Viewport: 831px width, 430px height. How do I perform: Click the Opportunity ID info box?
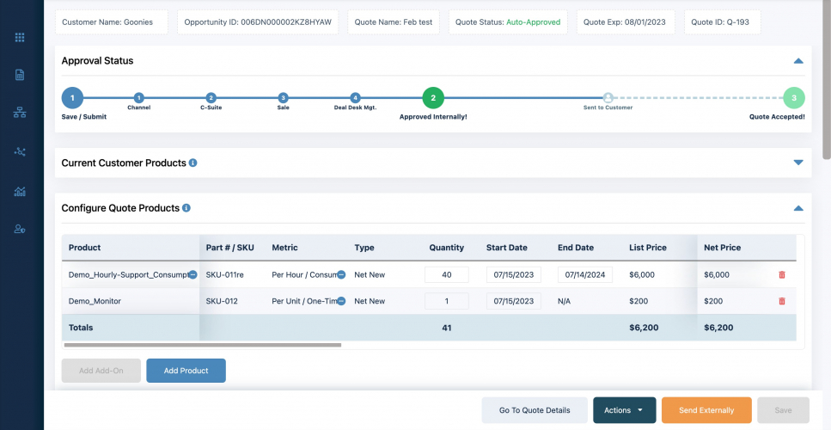pos(258,22)
